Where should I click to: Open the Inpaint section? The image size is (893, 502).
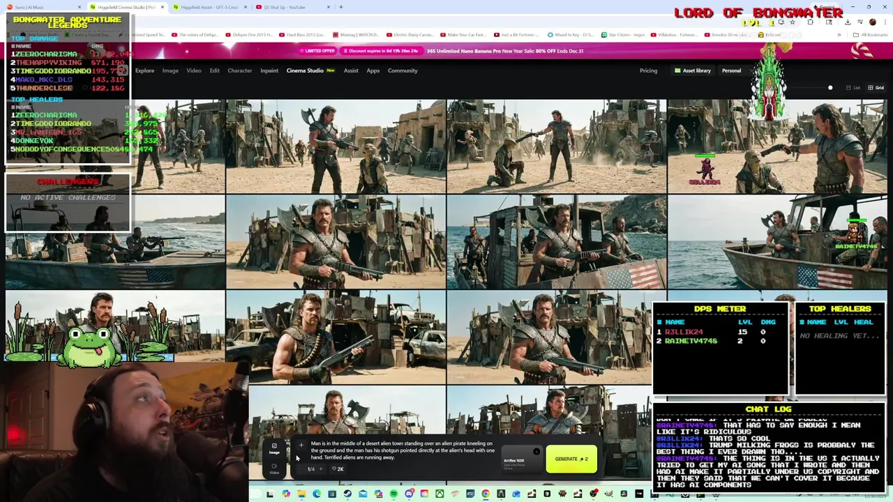[269, 70]
